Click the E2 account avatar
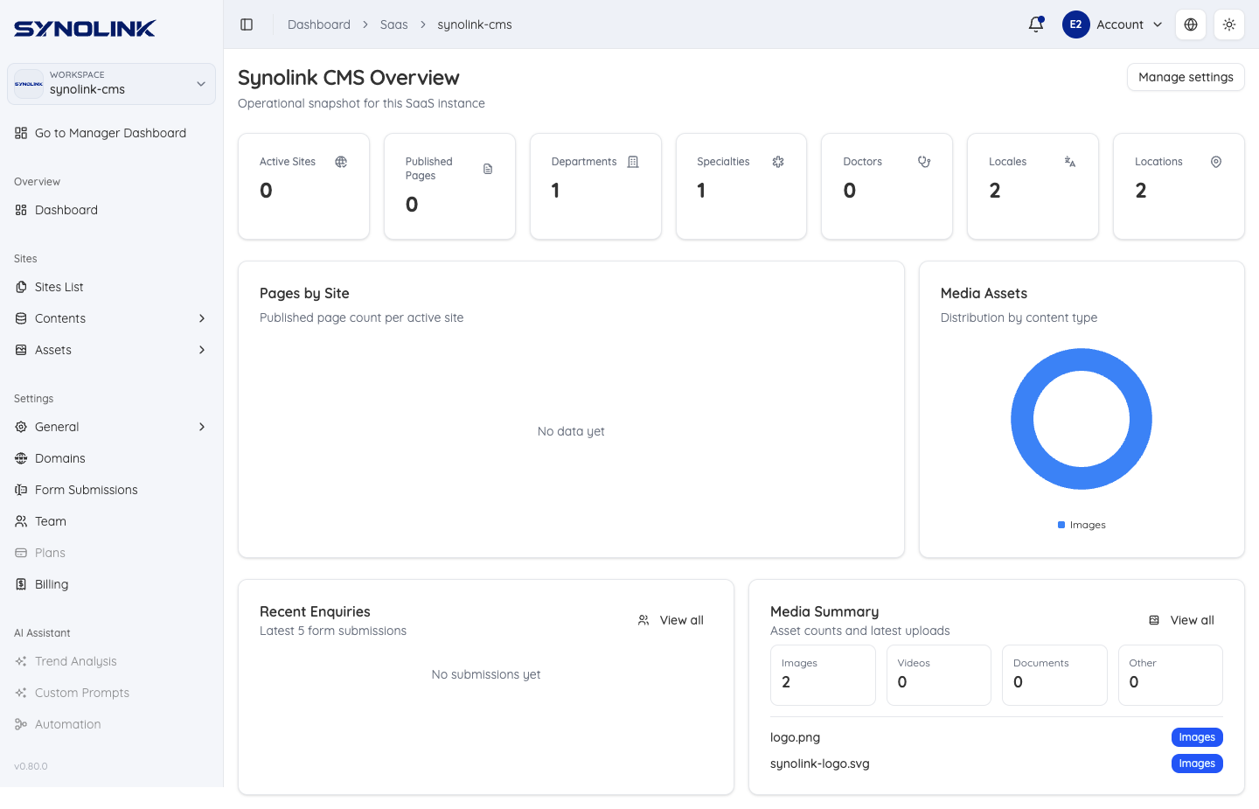This screenshot has height=809, width=1259. (1075, 24)
